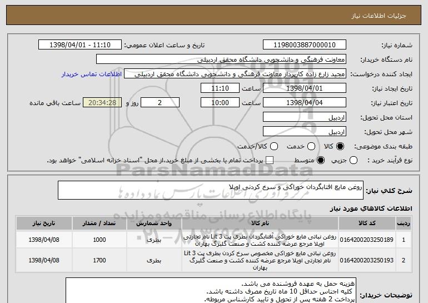Click row number 1 cell
The image size is (428, 303).
point(404,240)
